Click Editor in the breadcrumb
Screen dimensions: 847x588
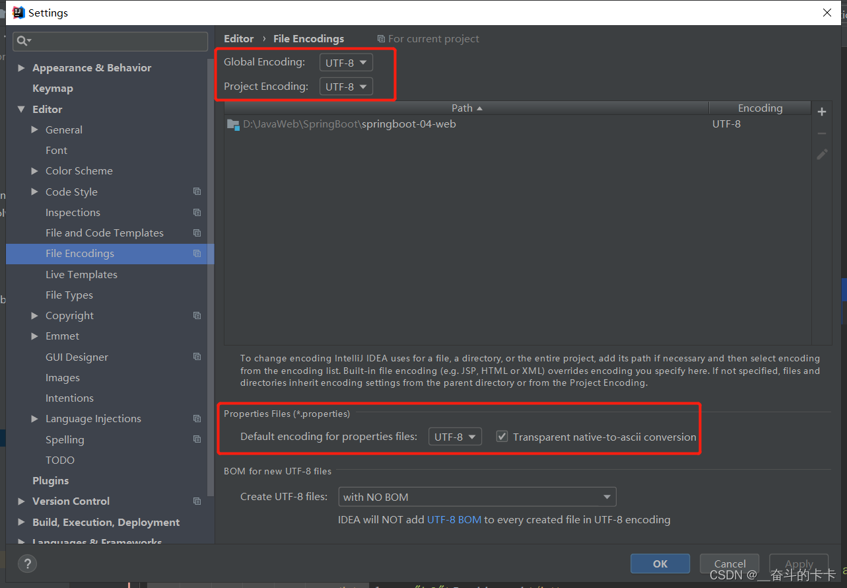[x=239, y=39]
